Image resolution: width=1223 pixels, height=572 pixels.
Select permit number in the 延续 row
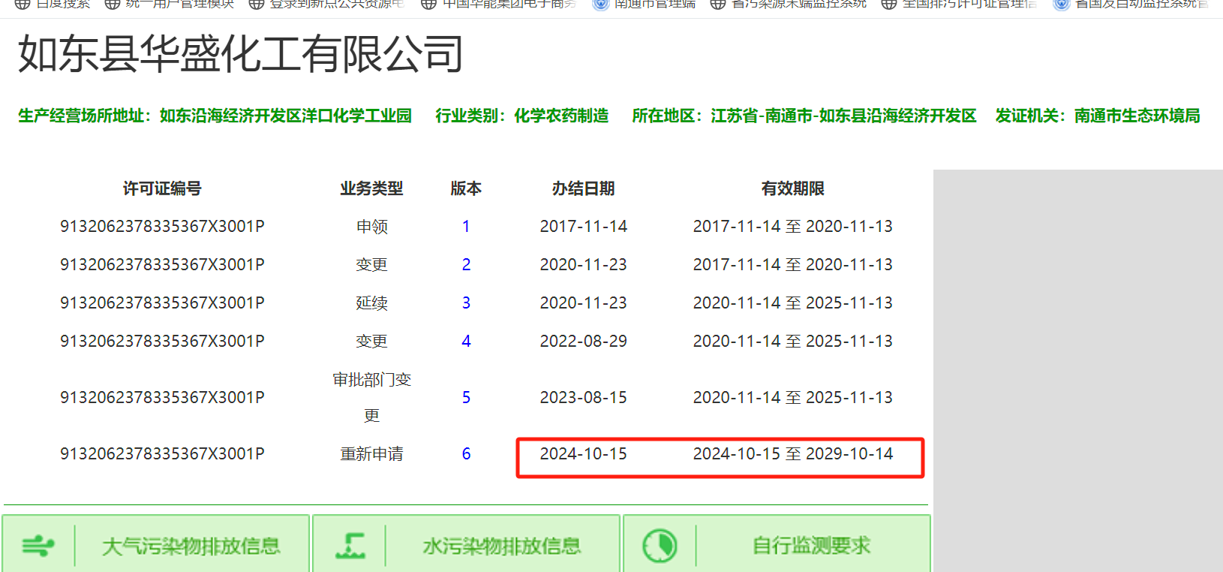point(162,303)
